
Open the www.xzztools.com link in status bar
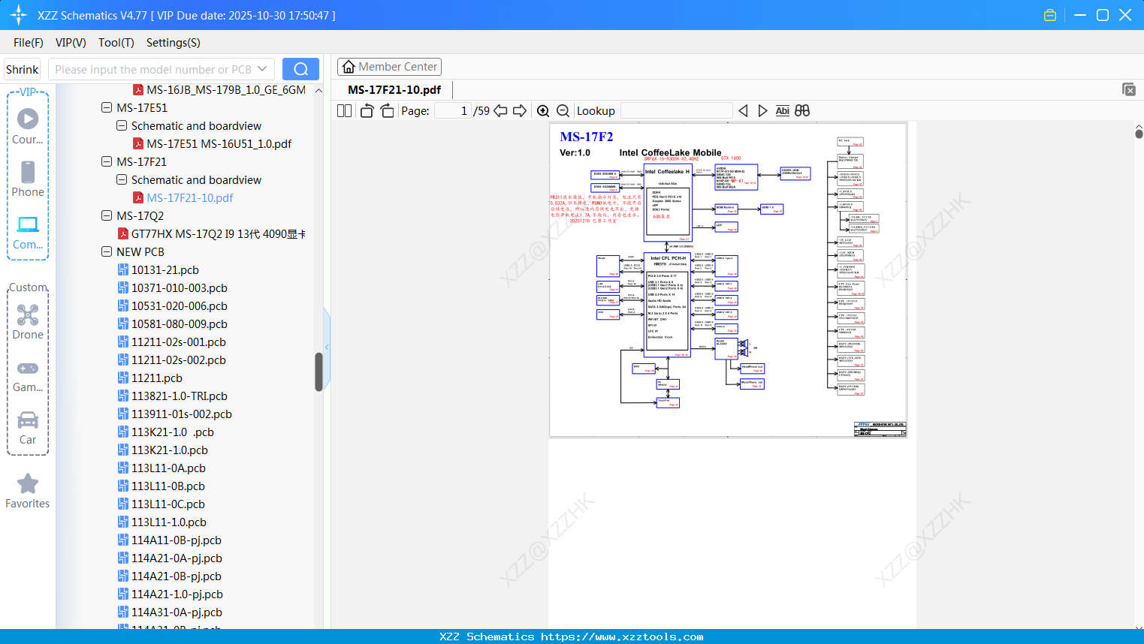point(623,636)
